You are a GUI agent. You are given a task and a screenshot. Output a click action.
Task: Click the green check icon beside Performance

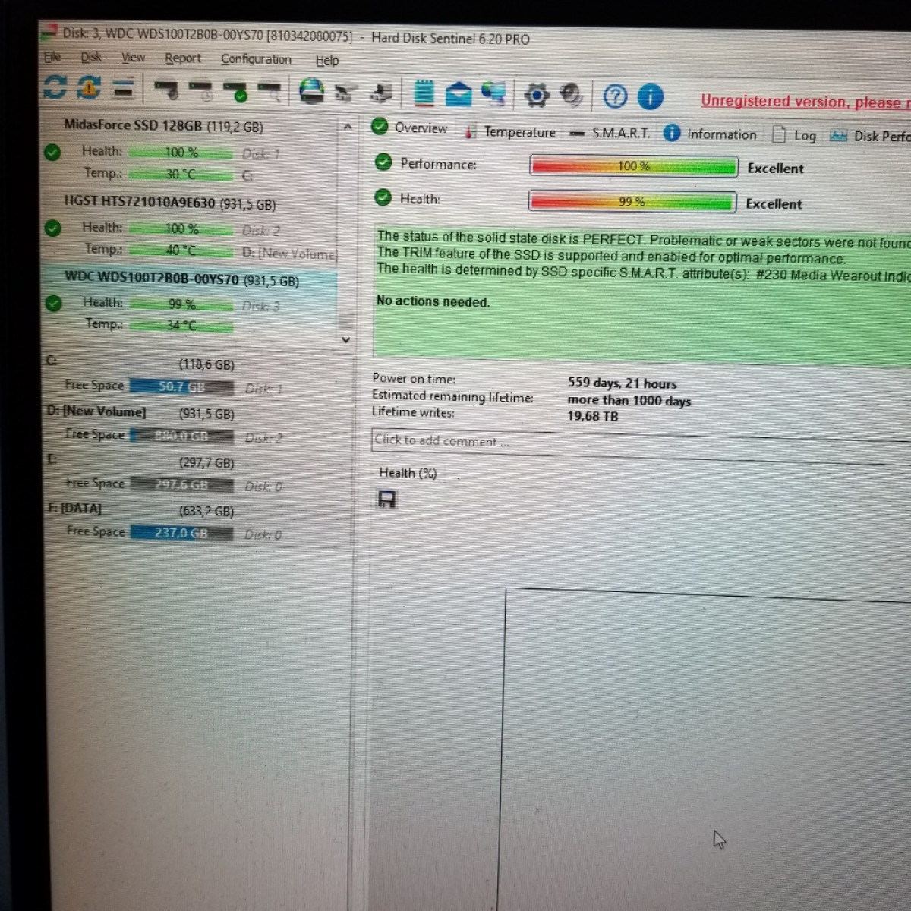click(383, 162)
